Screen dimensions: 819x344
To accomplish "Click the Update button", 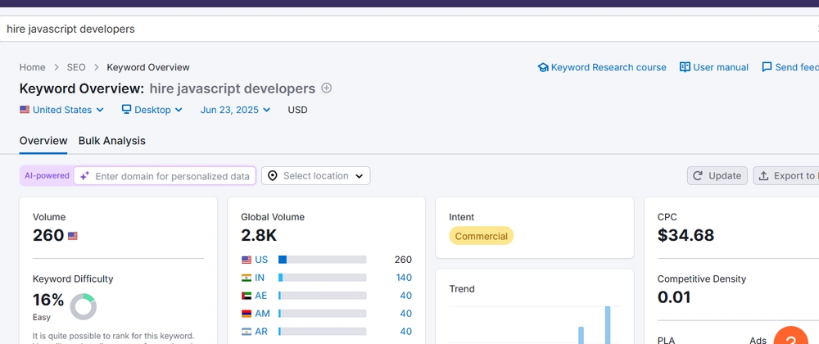I will click(717, 176).
